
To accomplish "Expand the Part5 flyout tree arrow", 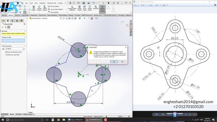I will tap(28, 18).
